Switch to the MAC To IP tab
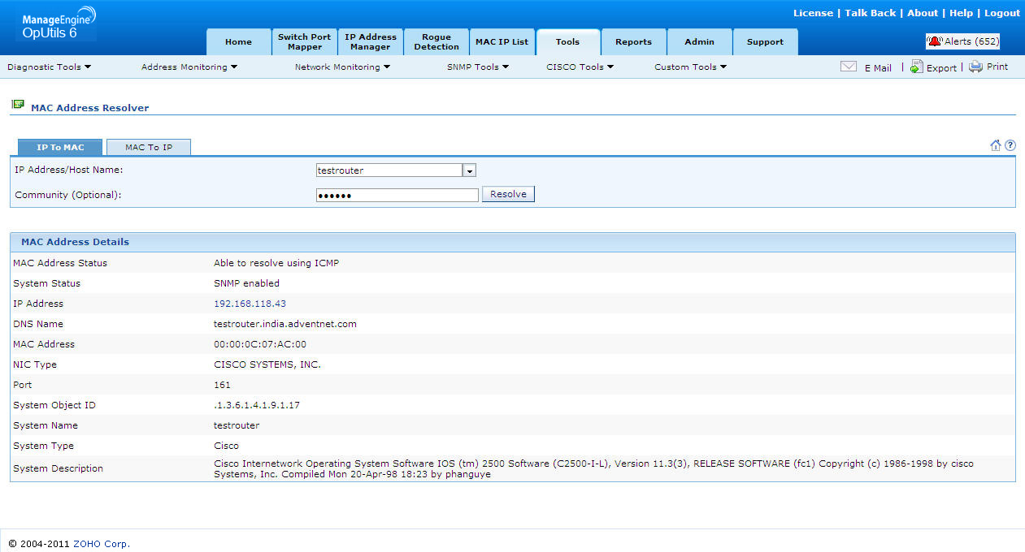This screenshot has width=1025, height=552. [149, 147]
